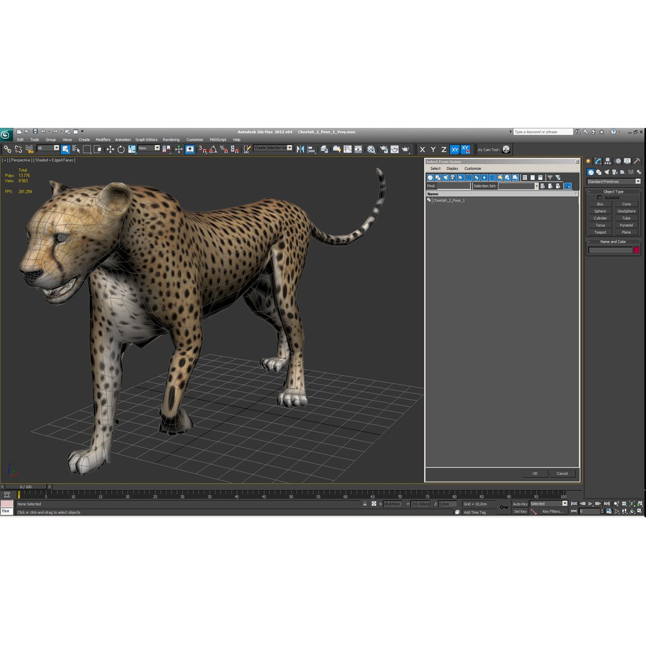Open the Quick Access toolbar dropdown arrow
This screenshot has height=646, width=646.
tap(82, 132)
